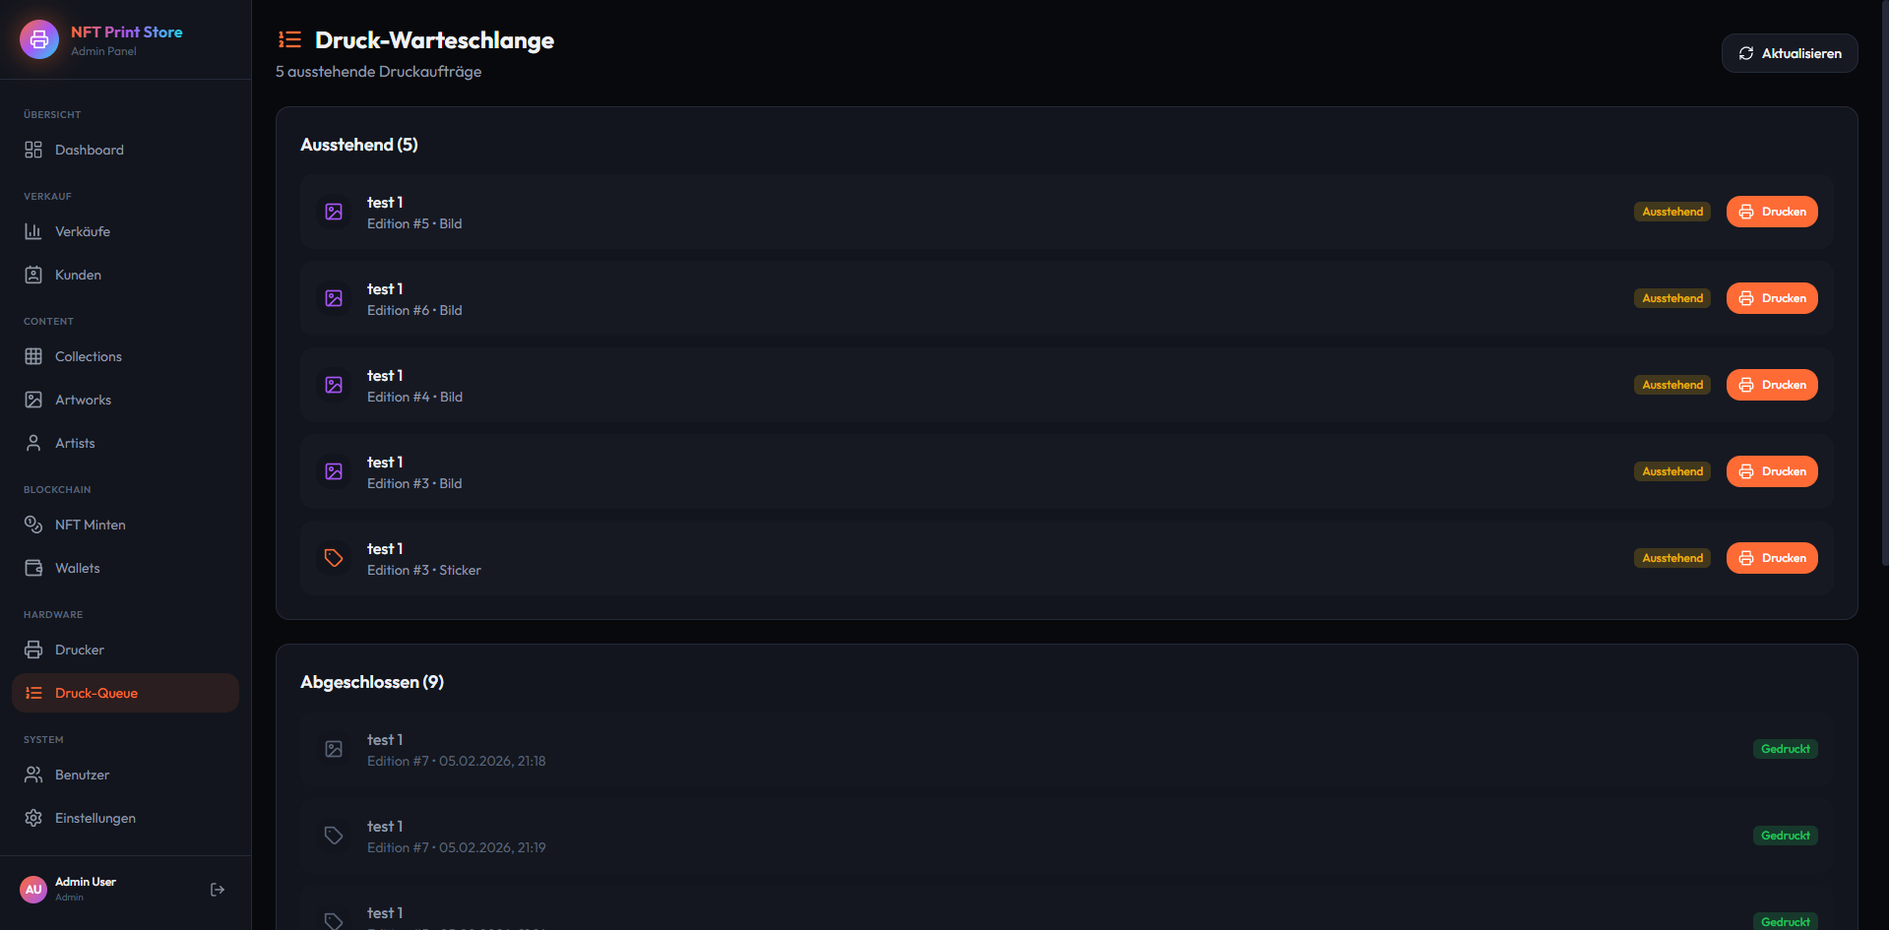
Task: Click the page's vertical scrollbar
Action: [1884, 295]
